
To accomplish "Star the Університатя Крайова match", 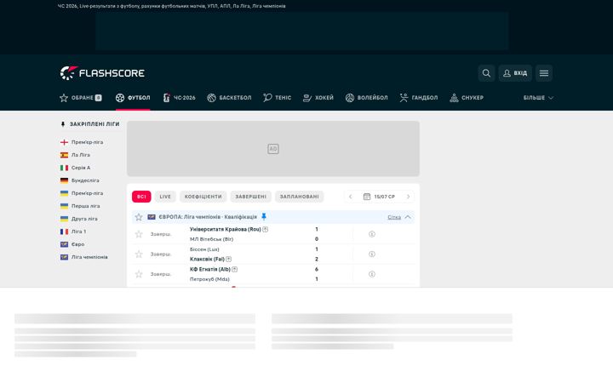I will pos(139,234).
